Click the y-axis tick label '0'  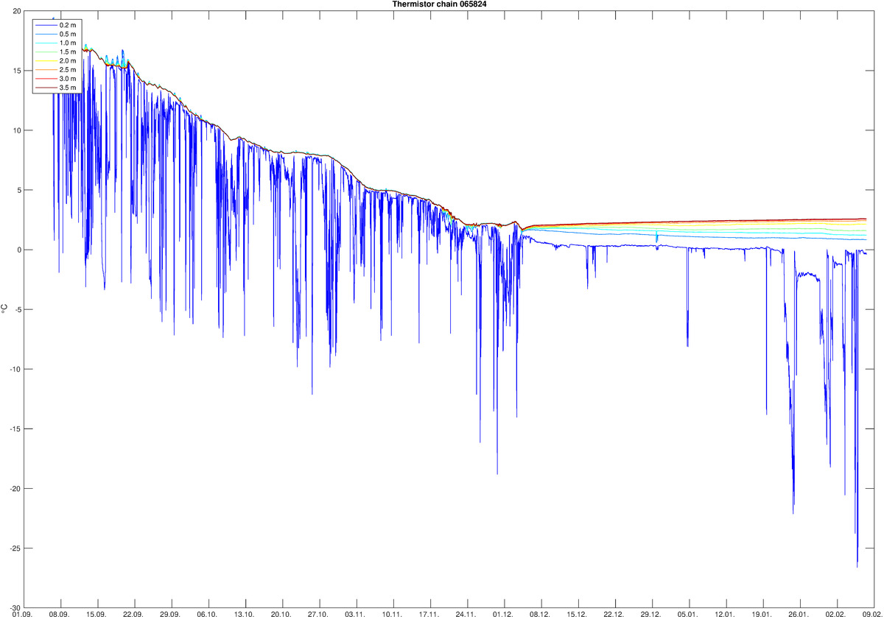click(x=19, y=250)
